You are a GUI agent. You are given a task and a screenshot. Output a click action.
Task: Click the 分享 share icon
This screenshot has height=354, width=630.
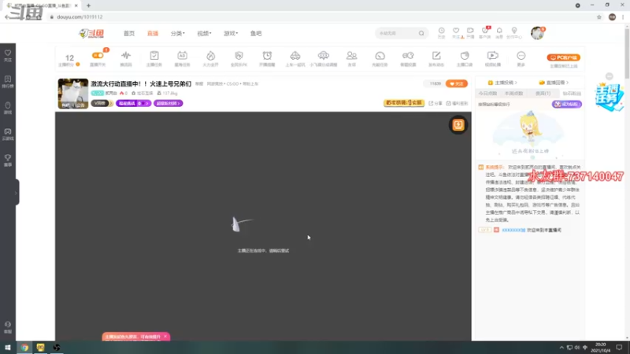[x=435, y=103]
